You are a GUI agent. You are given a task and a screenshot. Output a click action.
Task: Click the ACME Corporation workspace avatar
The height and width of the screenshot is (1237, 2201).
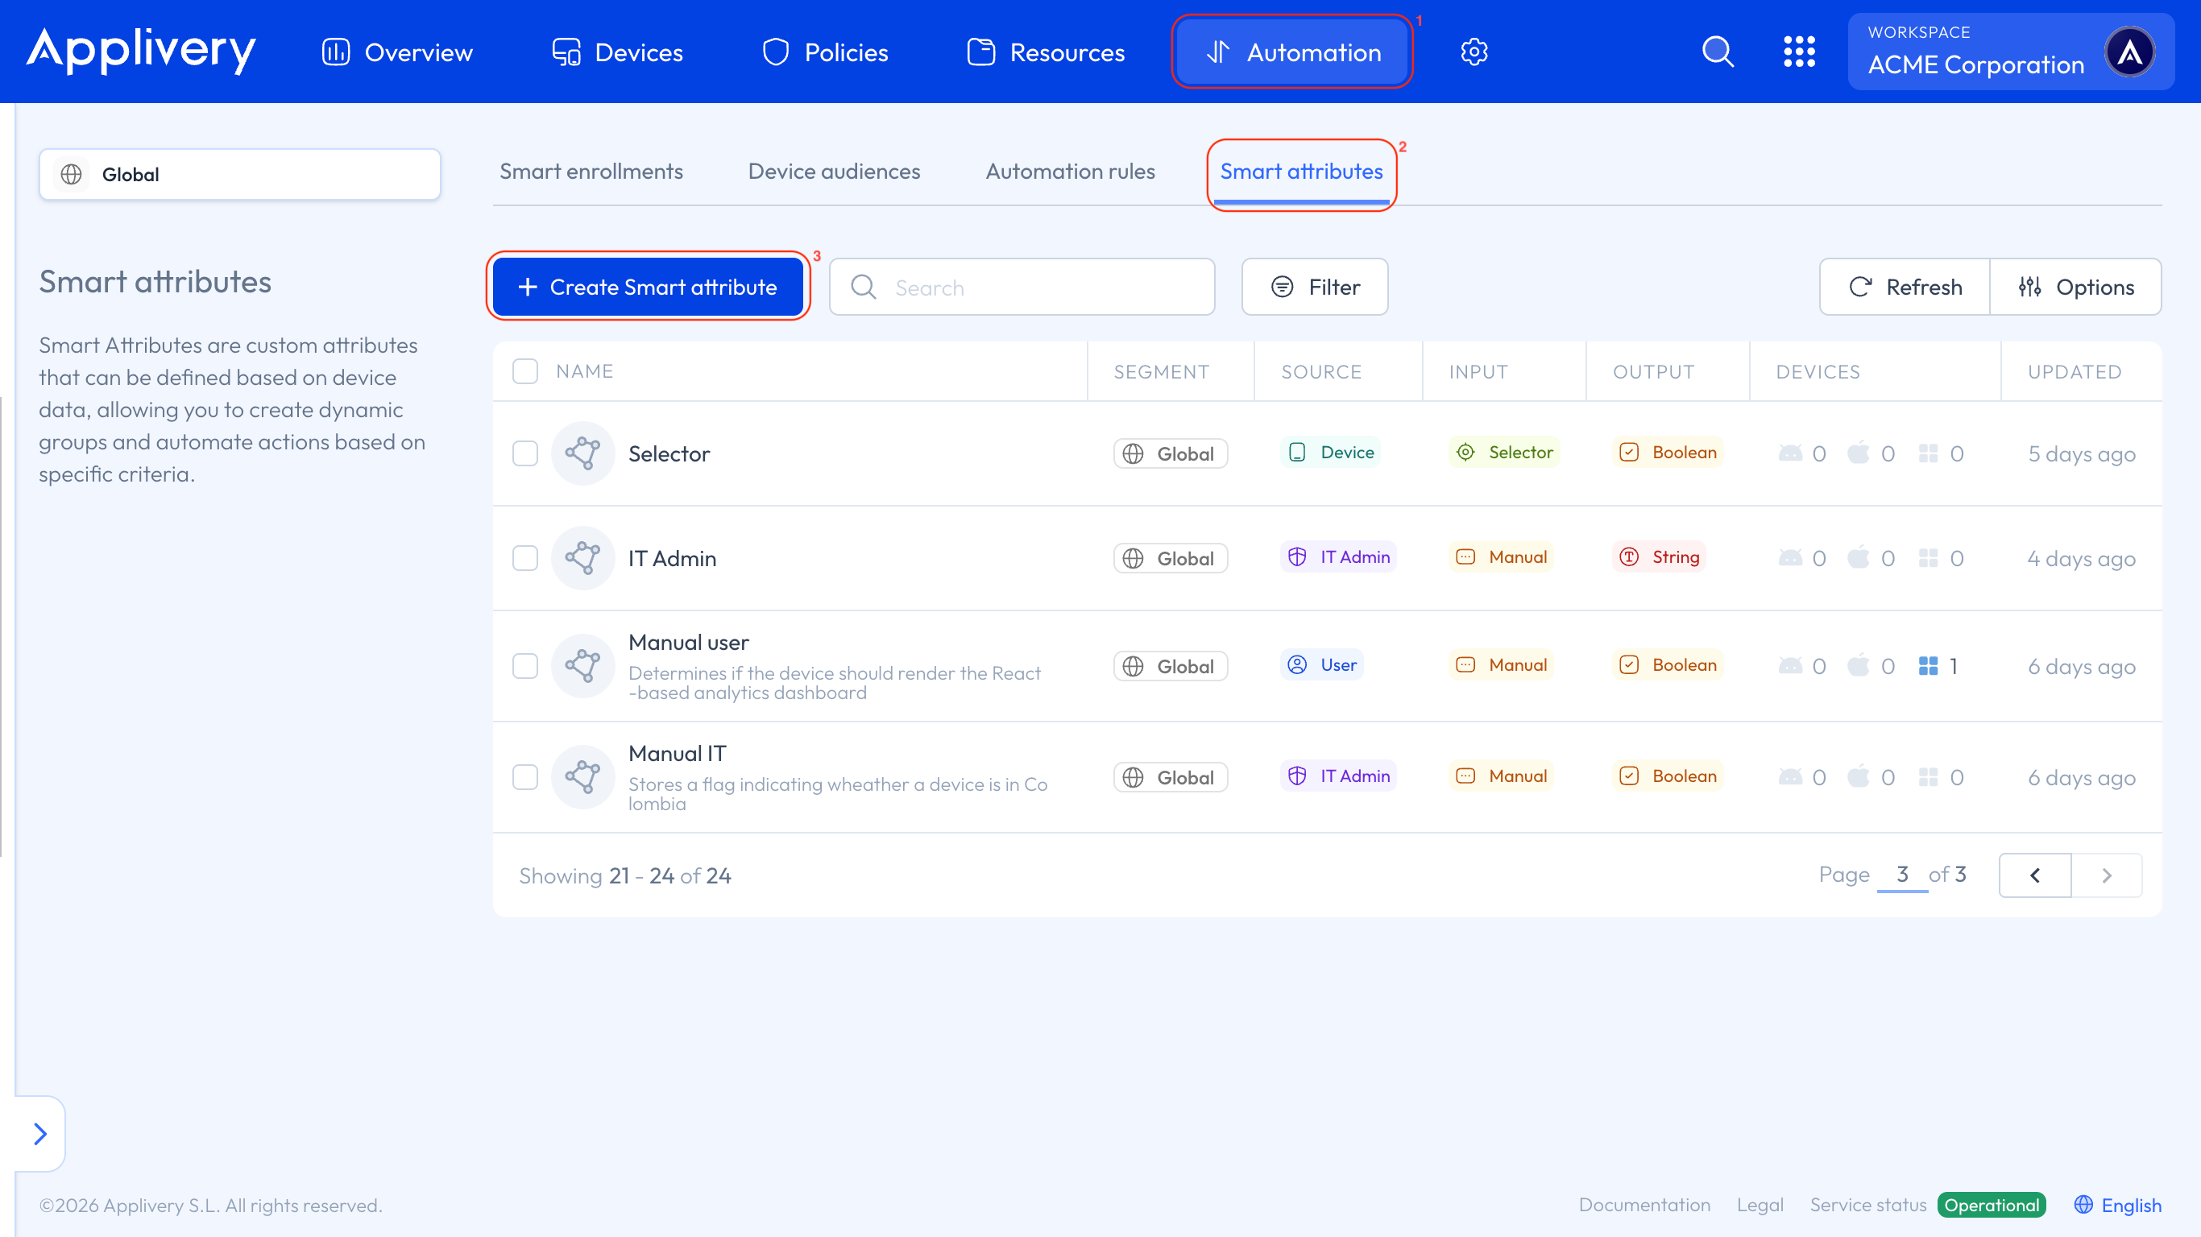point(2130,52)
